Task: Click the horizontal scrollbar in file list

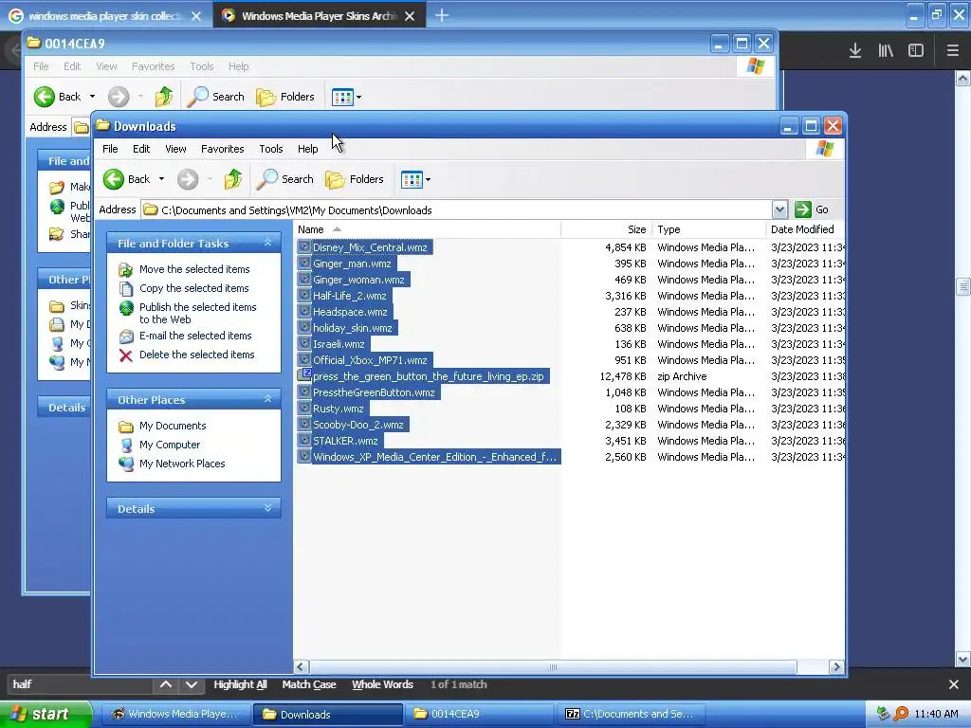Action: [553, 666]
